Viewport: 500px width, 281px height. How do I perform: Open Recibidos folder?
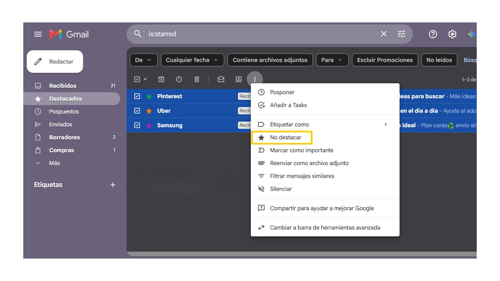[72, 86]
